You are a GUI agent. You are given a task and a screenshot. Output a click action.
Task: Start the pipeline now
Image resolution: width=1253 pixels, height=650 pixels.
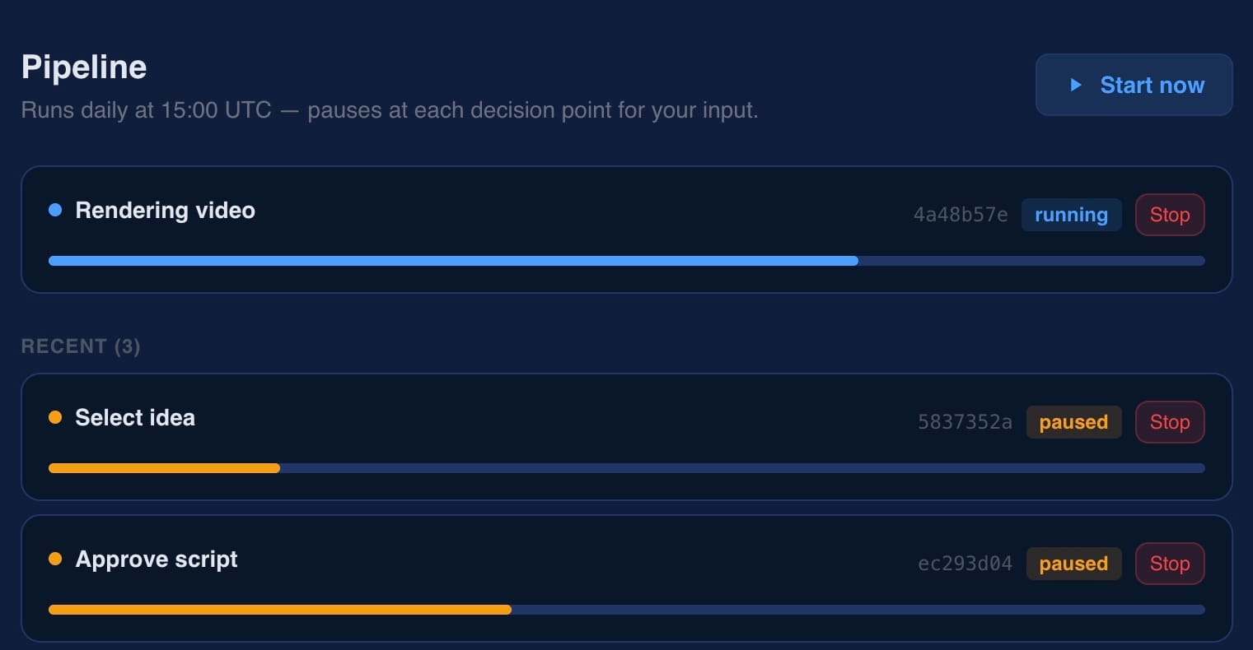(x=1134, y=85)
